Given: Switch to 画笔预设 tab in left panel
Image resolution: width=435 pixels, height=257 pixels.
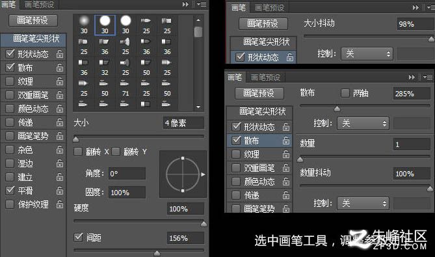Looking at the screenshot, I should coord(39,5).
